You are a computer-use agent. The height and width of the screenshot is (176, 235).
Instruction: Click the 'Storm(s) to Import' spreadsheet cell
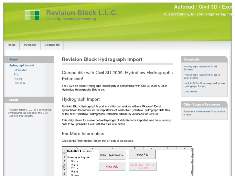click(x=78, y=157)
